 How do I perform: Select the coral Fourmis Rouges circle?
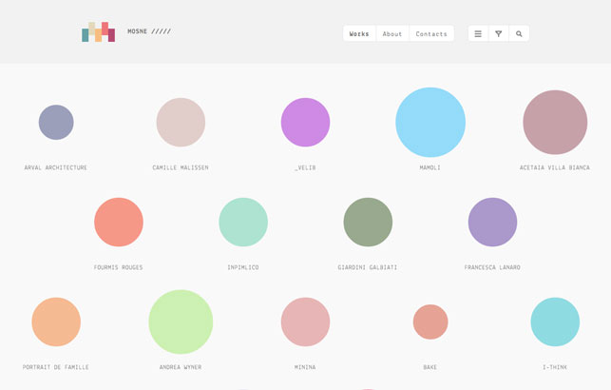[119, 222]
